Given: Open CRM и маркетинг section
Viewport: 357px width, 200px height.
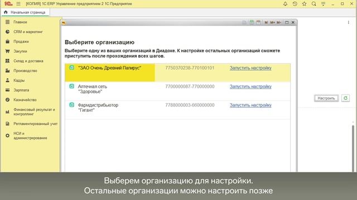Looking at the screenshot, I should 28,32.
